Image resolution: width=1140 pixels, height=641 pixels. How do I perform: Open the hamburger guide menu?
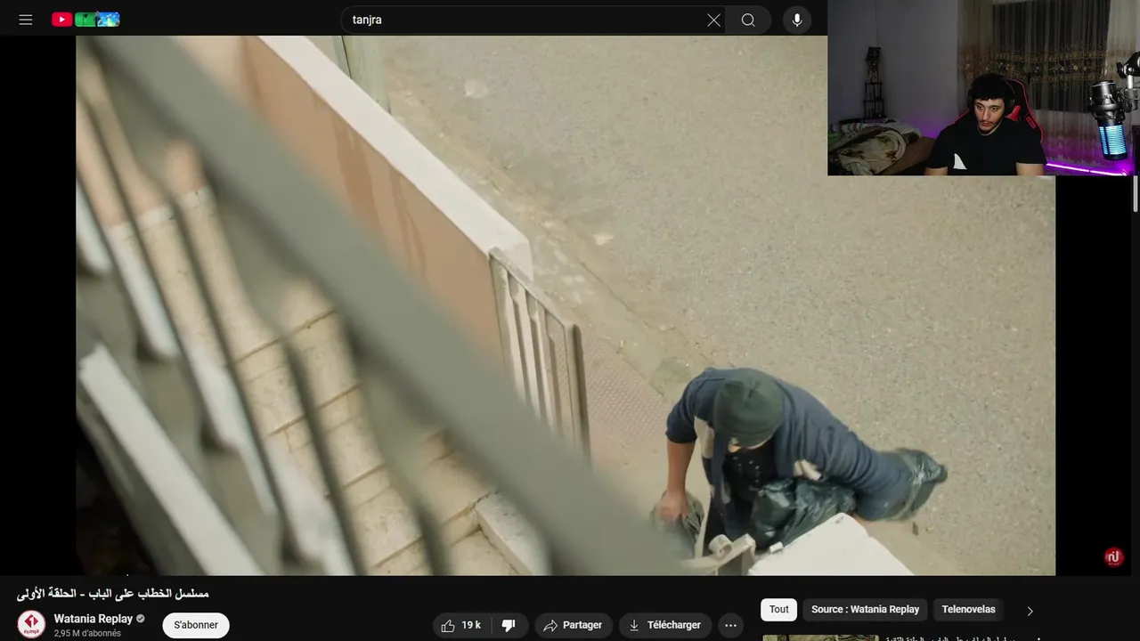26,20
